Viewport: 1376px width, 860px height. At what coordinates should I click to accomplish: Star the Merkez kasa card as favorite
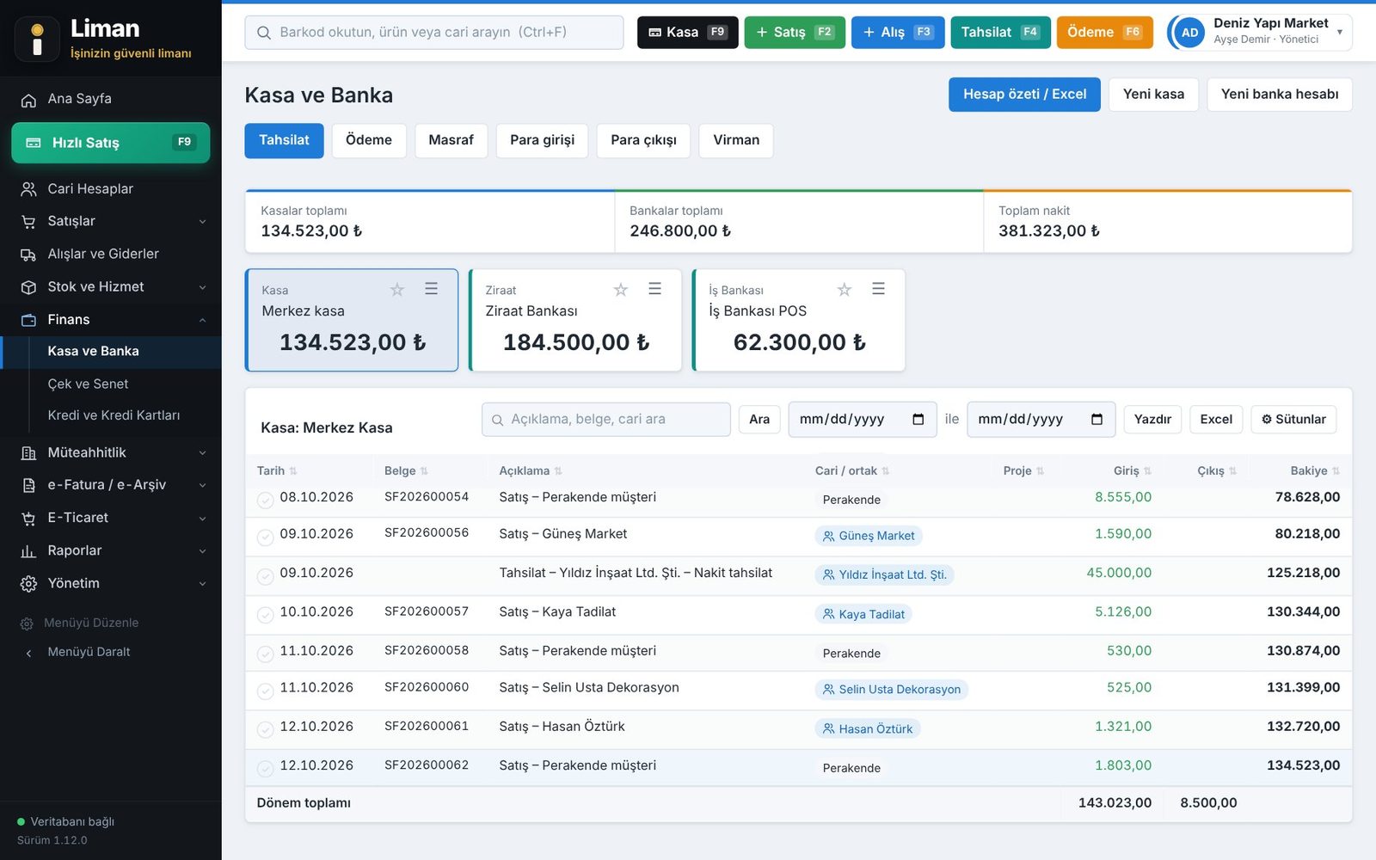tap(397, 290)
